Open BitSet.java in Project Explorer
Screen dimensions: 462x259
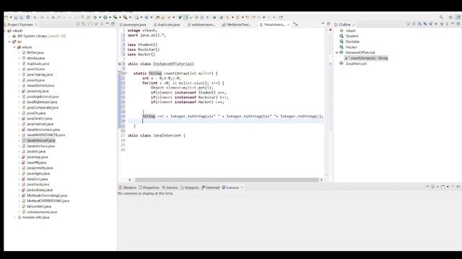tap(35, 53)
